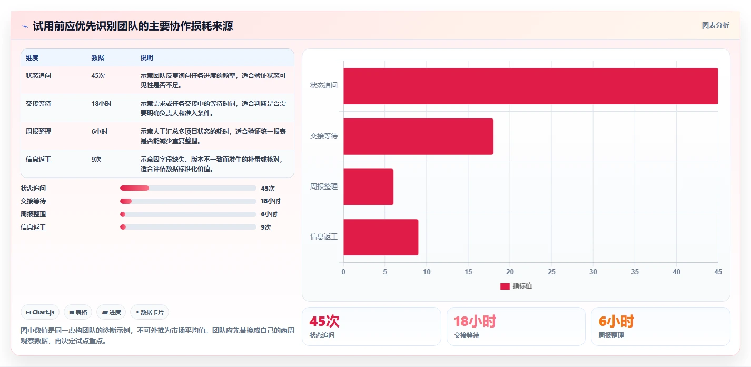The height and width of the screenshot is (367, 751).
Task: Toggle the 指标值 legend color box
Action: [505, 286]
